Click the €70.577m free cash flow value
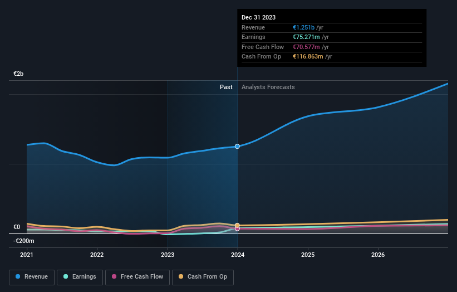Viewport: 457px width, 292px height. click(306, 47)
